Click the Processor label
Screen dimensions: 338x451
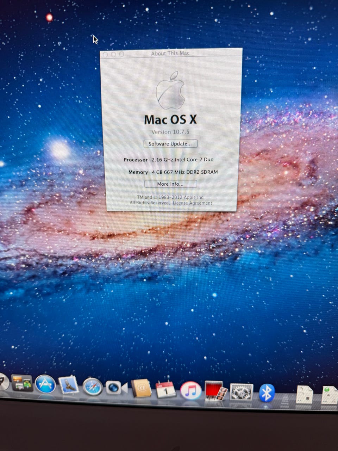136,160
